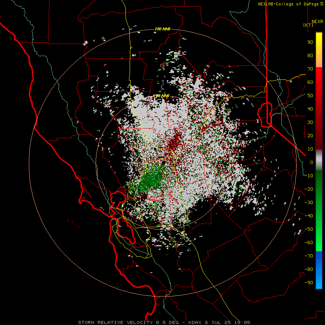Click the -40 value on velocity scale
The width and height of the screenshot is (325, 325).
pos(309,216)
